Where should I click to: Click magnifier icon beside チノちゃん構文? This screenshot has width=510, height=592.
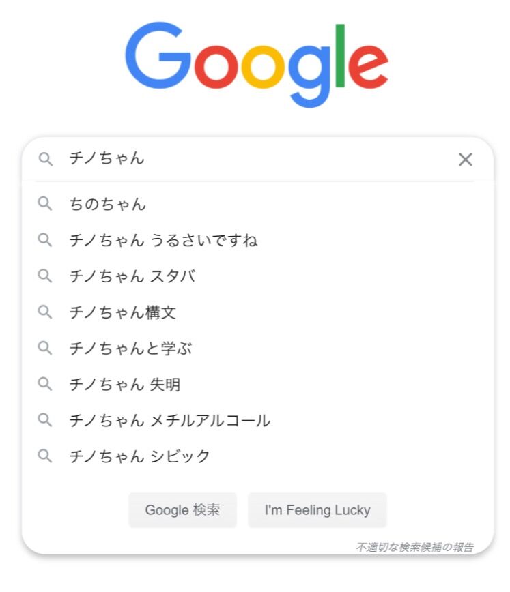pos(45,312)
